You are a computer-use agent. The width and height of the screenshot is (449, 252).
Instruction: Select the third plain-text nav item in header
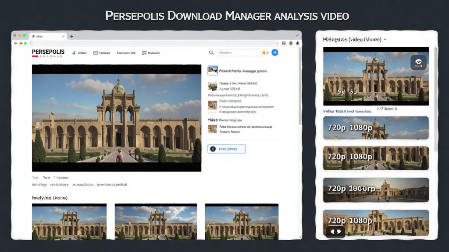point(126,53)
